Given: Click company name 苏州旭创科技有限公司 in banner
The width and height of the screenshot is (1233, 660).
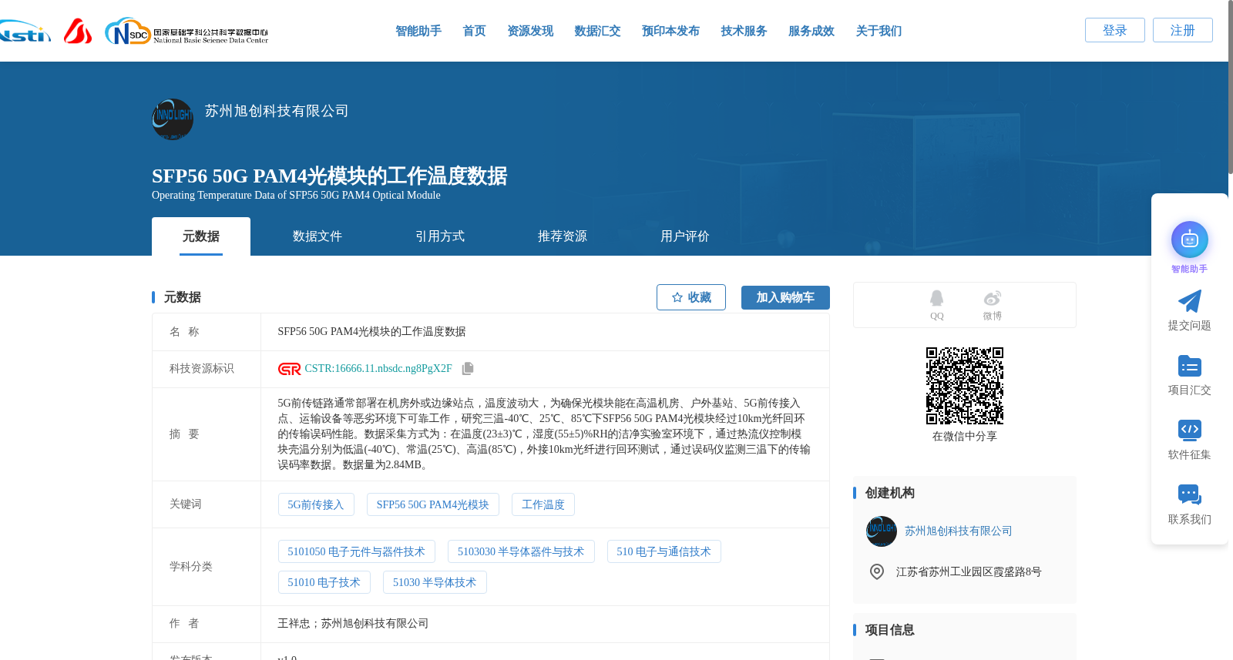Looking at the screenshot, I should (277, 111).
